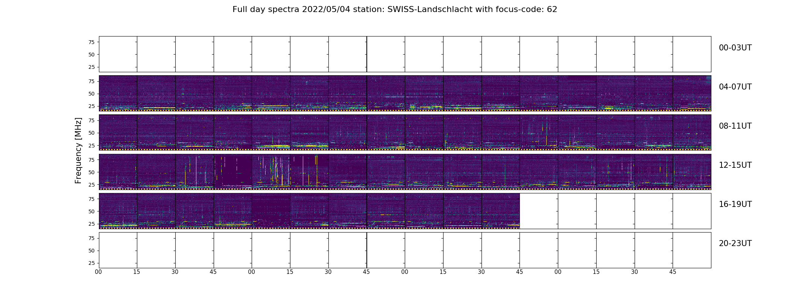This screenshot has width=790, height=301.
Task: Click the '50' tick on the 04-07UT axis
Action: click(x=91, y=94)
